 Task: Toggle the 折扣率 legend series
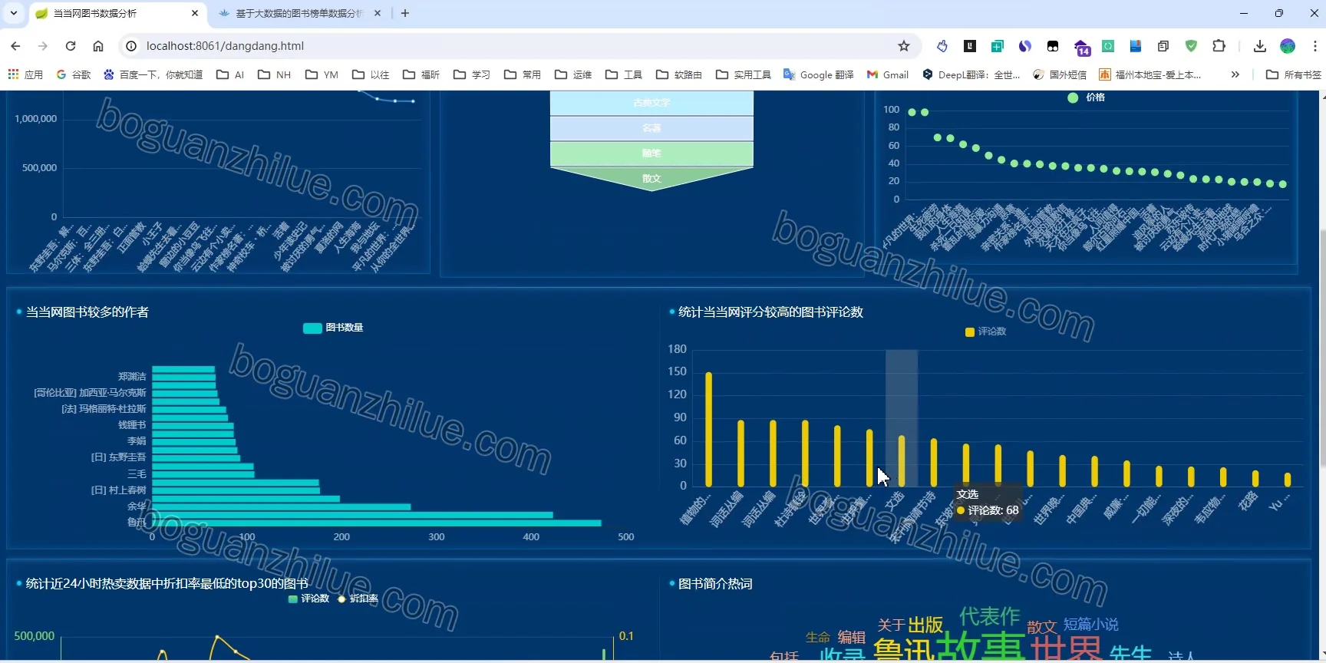point(358,599)
